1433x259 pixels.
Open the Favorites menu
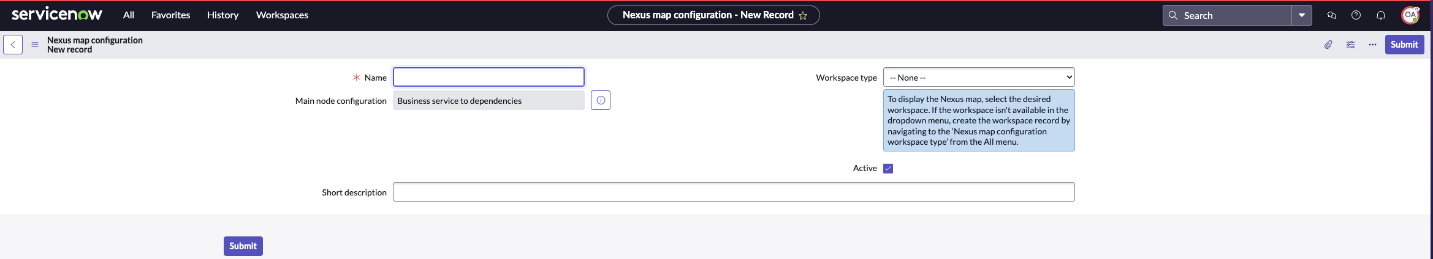pyautogui.click(x=170, y=15)
